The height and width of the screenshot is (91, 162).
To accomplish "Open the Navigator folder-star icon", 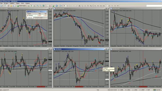I will (11, 6).
